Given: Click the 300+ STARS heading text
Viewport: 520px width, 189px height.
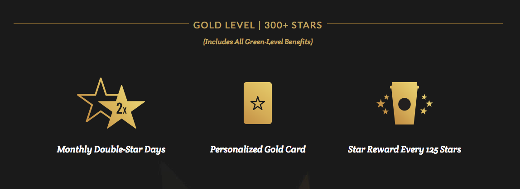Looking at the screenshot, I should [293, 25].
